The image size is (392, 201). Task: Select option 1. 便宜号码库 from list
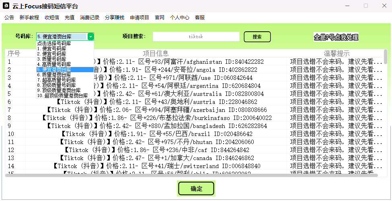click(52, 49)
